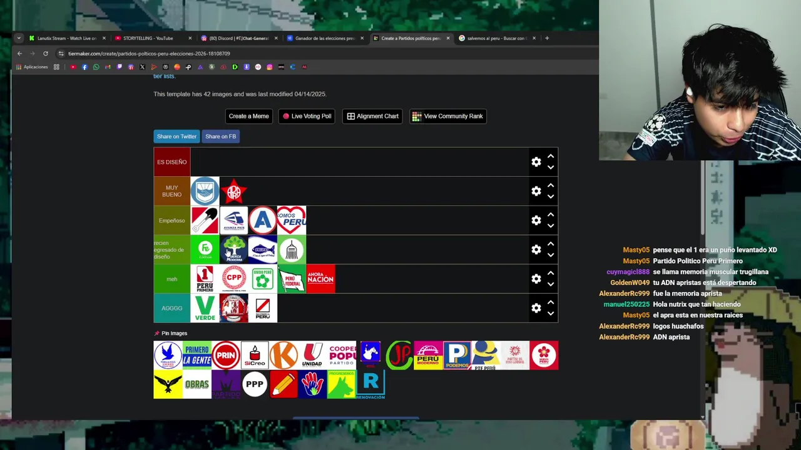Open settings gear for ES DISEÑO tier
801x450 pixels.
coord(536,162)
